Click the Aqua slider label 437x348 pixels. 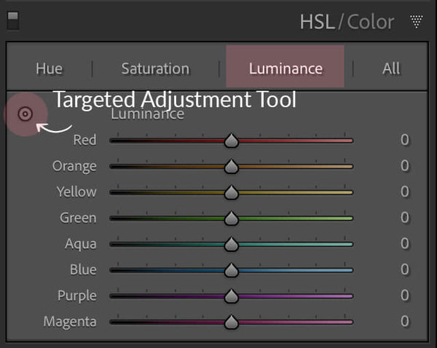(81, 244)
